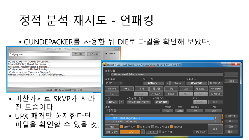Open the 해시 (hash) button

pyautogui.click(x=142, y=89)
